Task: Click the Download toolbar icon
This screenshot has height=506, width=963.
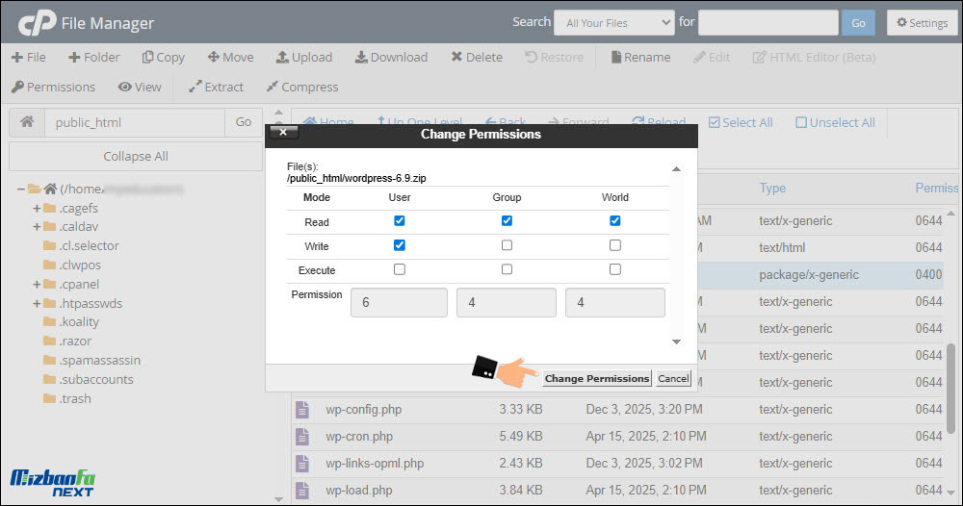Action: [361, 58]
